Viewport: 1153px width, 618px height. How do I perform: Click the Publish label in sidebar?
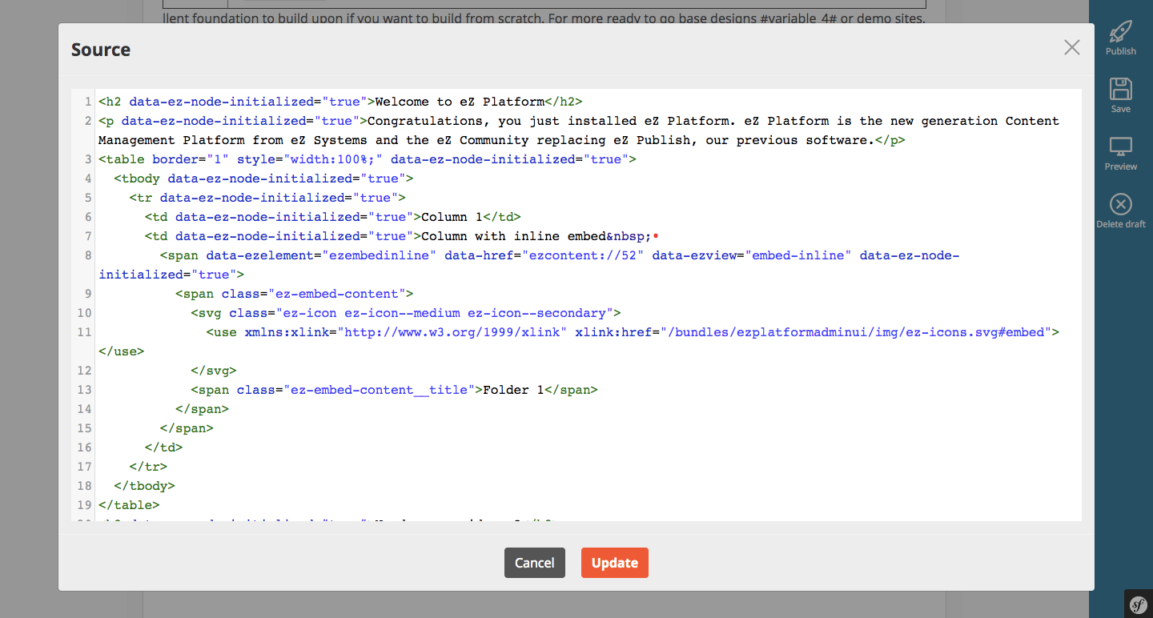(1121, 51)
